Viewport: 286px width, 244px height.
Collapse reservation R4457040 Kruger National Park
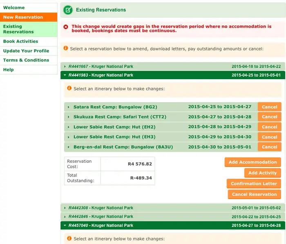pyautogui.click(x=173, y=225)
